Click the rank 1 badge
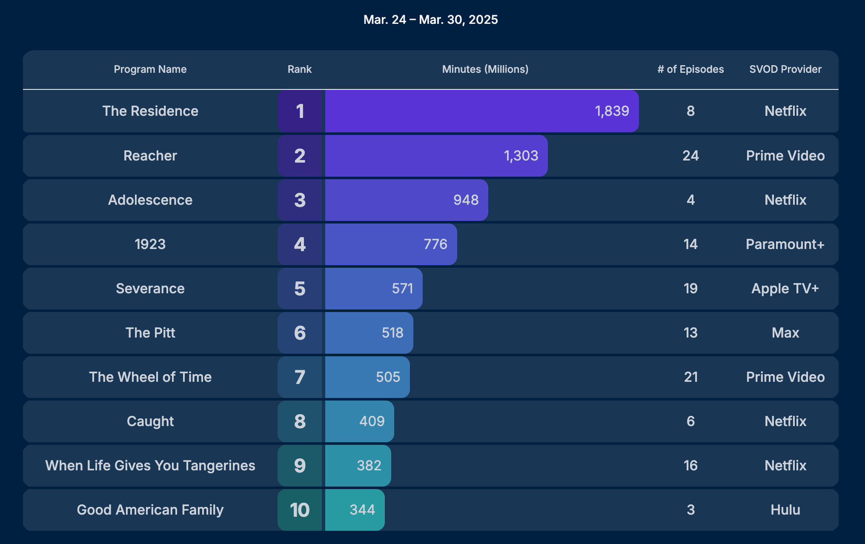The height and width of the screenshot is (544, 865). coord(301,111)
